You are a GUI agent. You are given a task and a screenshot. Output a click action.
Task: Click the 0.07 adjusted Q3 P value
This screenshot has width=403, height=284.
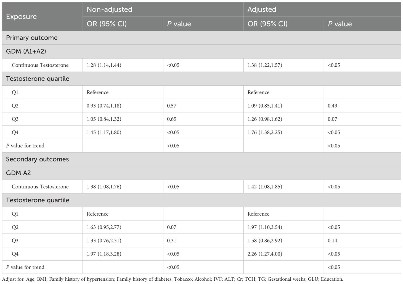point(332,119)
